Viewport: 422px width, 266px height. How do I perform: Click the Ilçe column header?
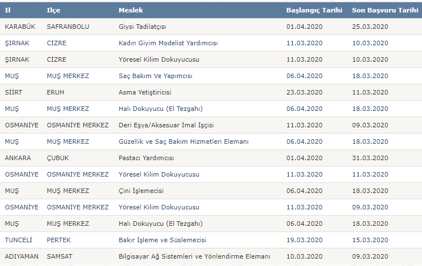coord(53,10)
